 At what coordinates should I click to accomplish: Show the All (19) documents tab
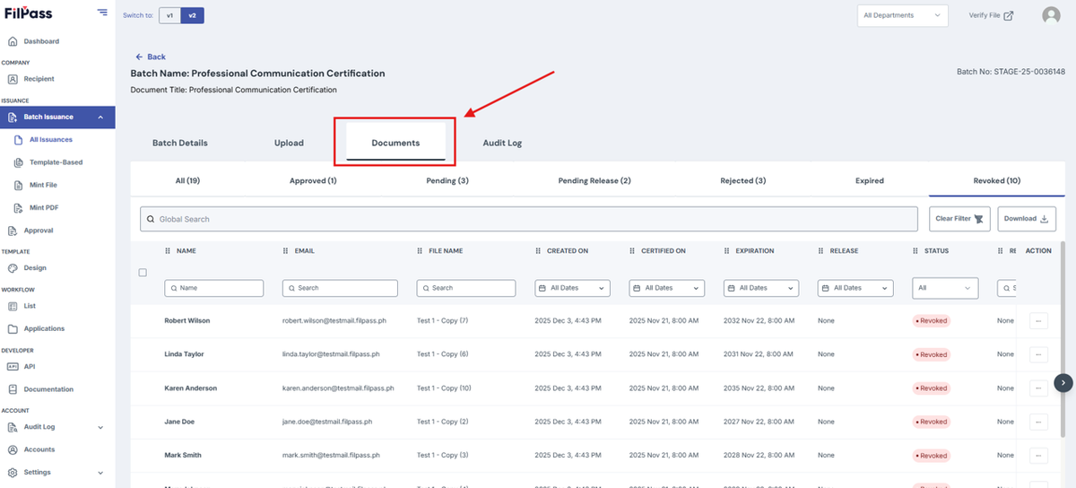(187, 180)
